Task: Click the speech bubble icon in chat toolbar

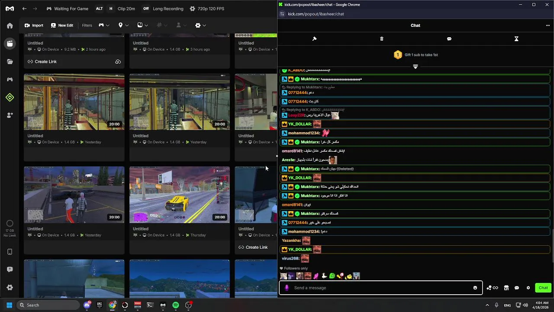Action: 449,39
